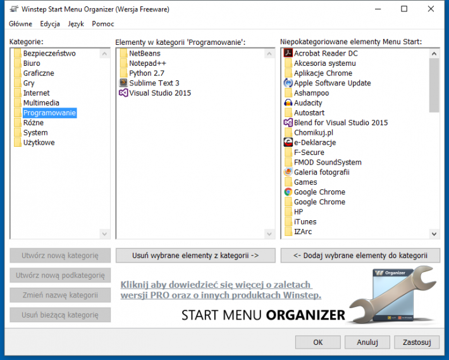
Task: Click the Anuluj button
Action: pyautogui.click(x=367, y=342)
